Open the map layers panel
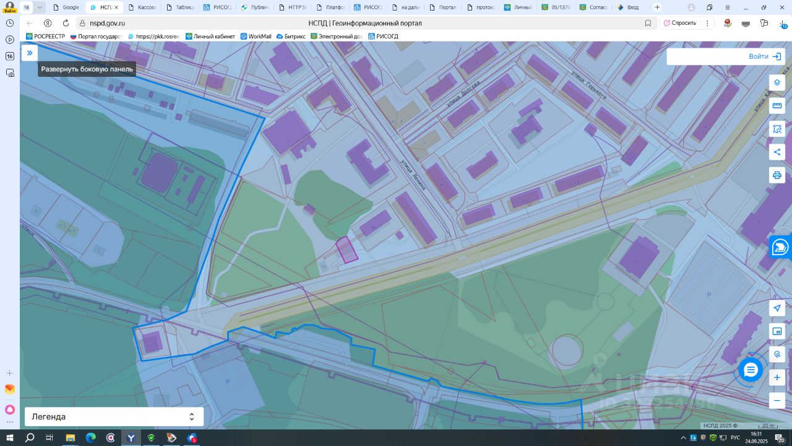 coord(777,82)
